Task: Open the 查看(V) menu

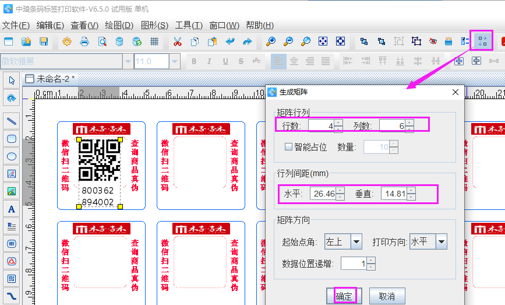Action: pyautogui.click(x=84, y=25)
